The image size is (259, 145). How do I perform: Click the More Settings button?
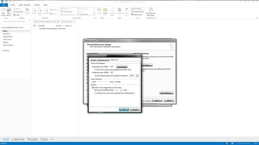tap(166, 93)
